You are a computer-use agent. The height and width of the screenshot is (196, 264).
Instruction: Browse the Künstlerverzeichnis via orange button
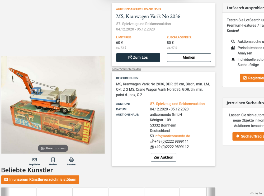click(40, 179)
